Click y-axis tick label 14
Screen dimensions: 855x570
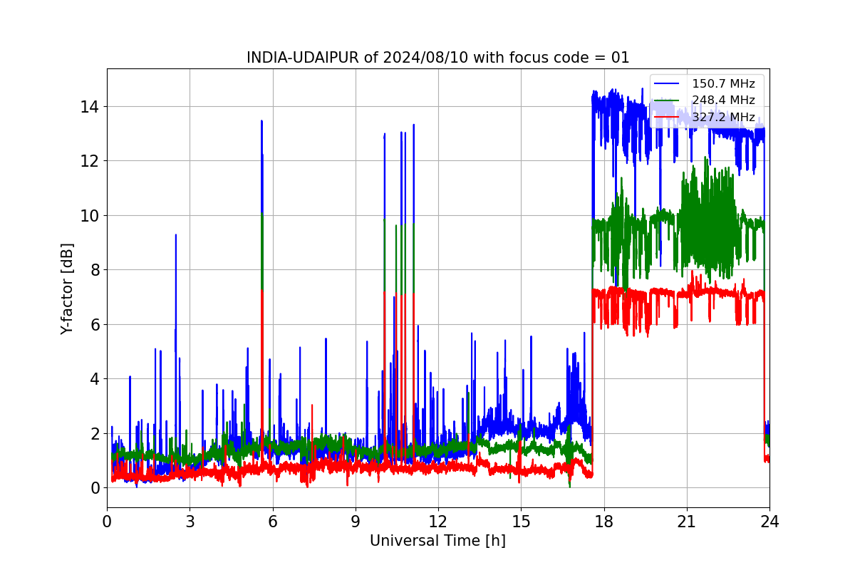tap(91, 107)
